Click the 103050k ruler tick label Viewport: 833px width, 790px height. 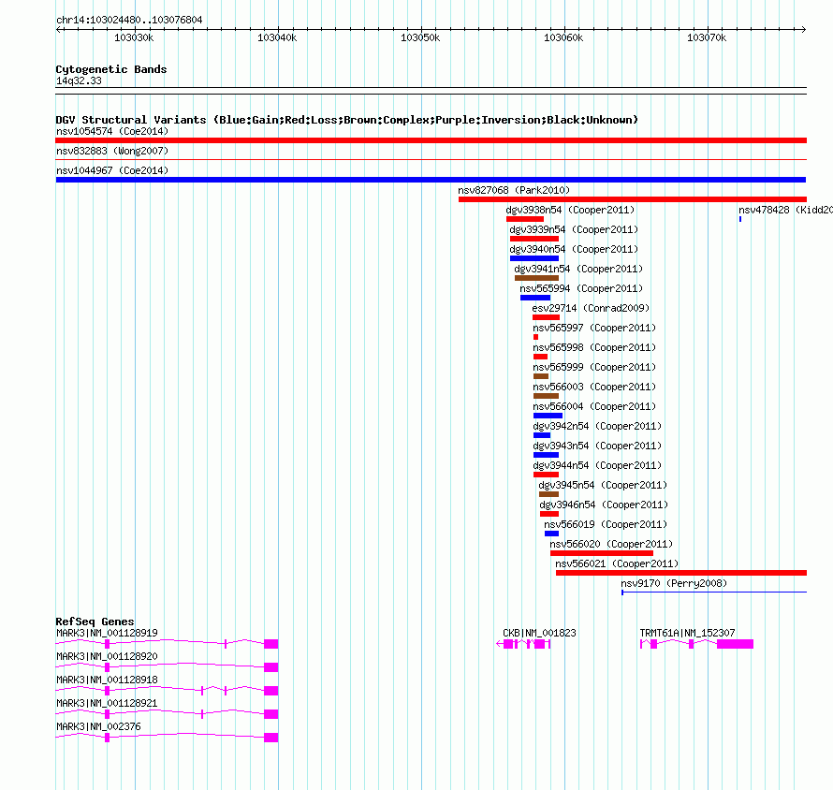click(420, 37)
